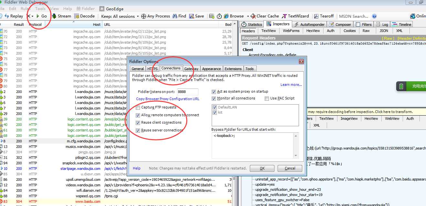426x206 pixels.
Task: Open the Rules menu
Action: [x=26, y=9]
